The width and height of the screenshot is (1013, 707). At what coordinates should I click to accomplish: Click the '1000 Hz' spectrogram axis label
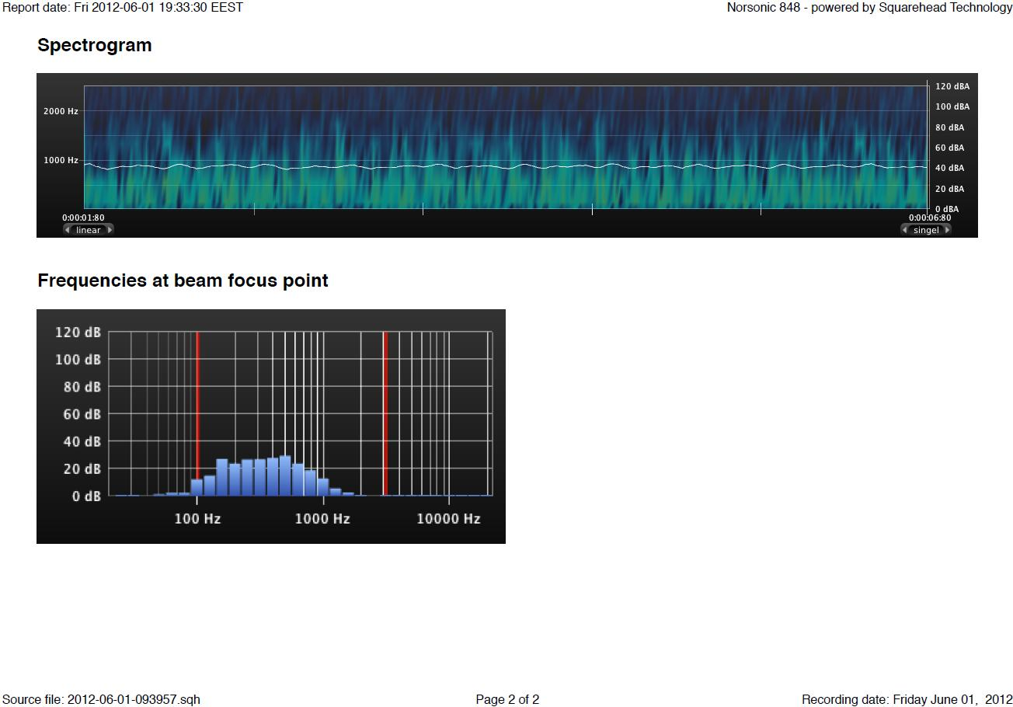click(x=61, y=160)
